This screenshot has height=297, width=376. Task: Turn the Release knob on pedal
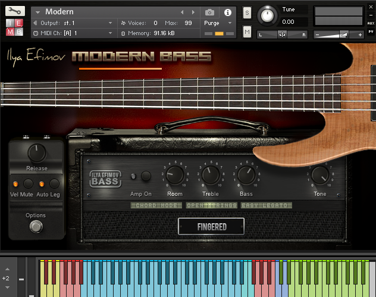[37, 153]
